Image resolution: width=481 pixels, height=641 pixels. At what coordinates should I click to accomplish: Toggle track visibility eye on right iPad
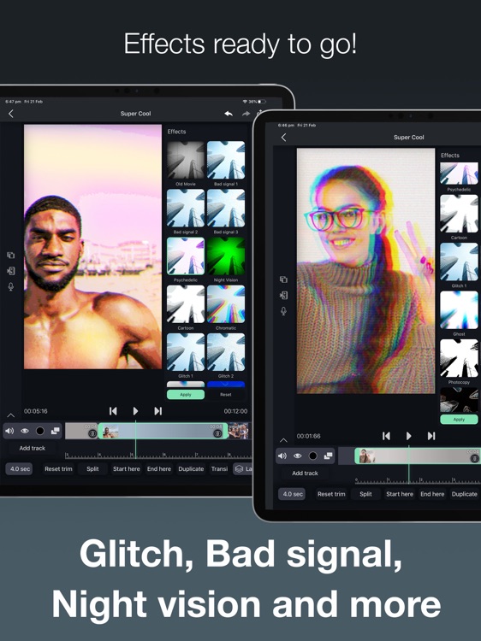click(298, 456)
